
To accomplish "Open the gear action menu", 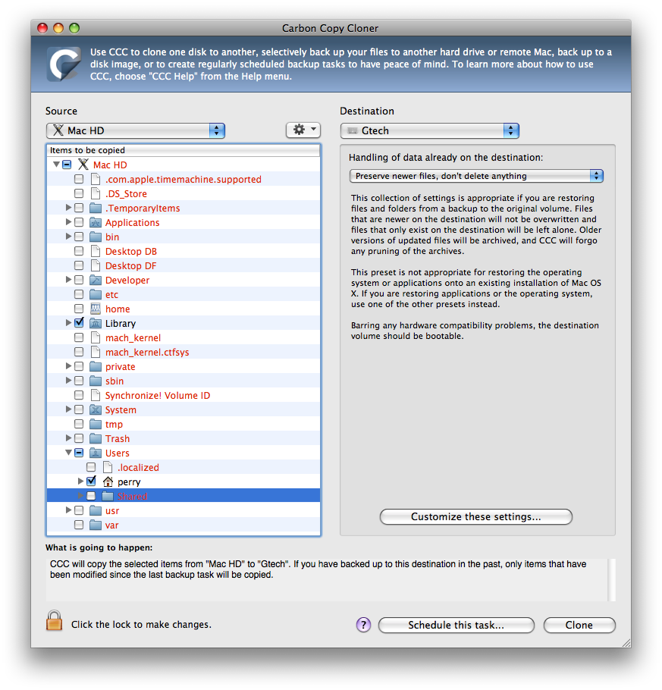I will 303,130.
